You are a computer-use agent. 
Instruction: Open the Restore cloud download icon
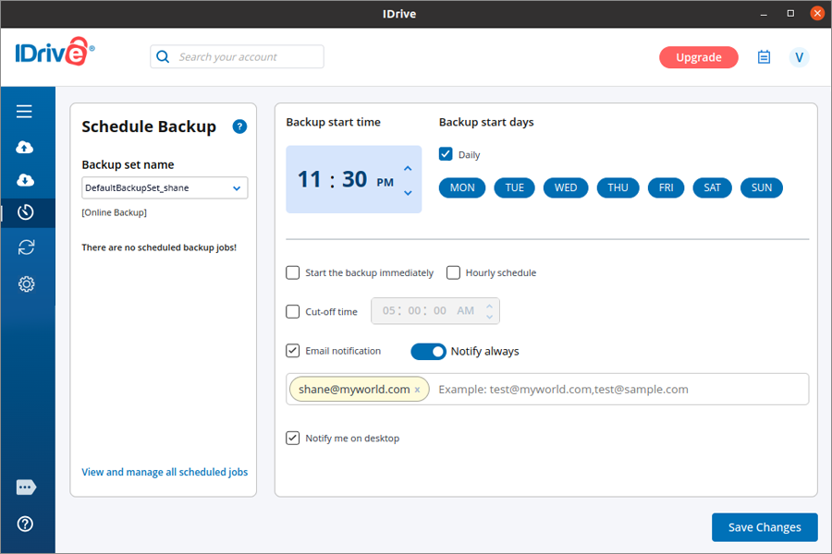pyautogui.click(x=25, y=179)
